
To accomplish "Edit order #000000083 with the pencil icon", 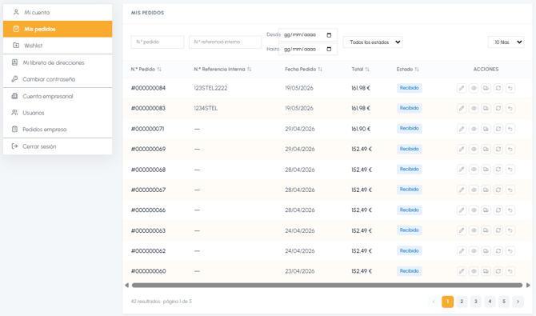I will coord(462,109).
